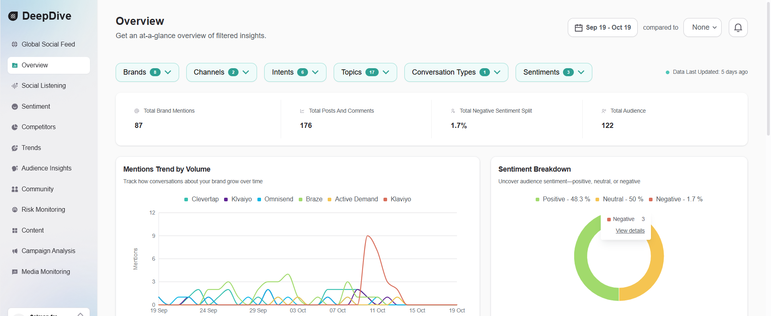Open the Topics filter dropdown
The width and height of the screenshot is (771, 316).
point(365,72)
